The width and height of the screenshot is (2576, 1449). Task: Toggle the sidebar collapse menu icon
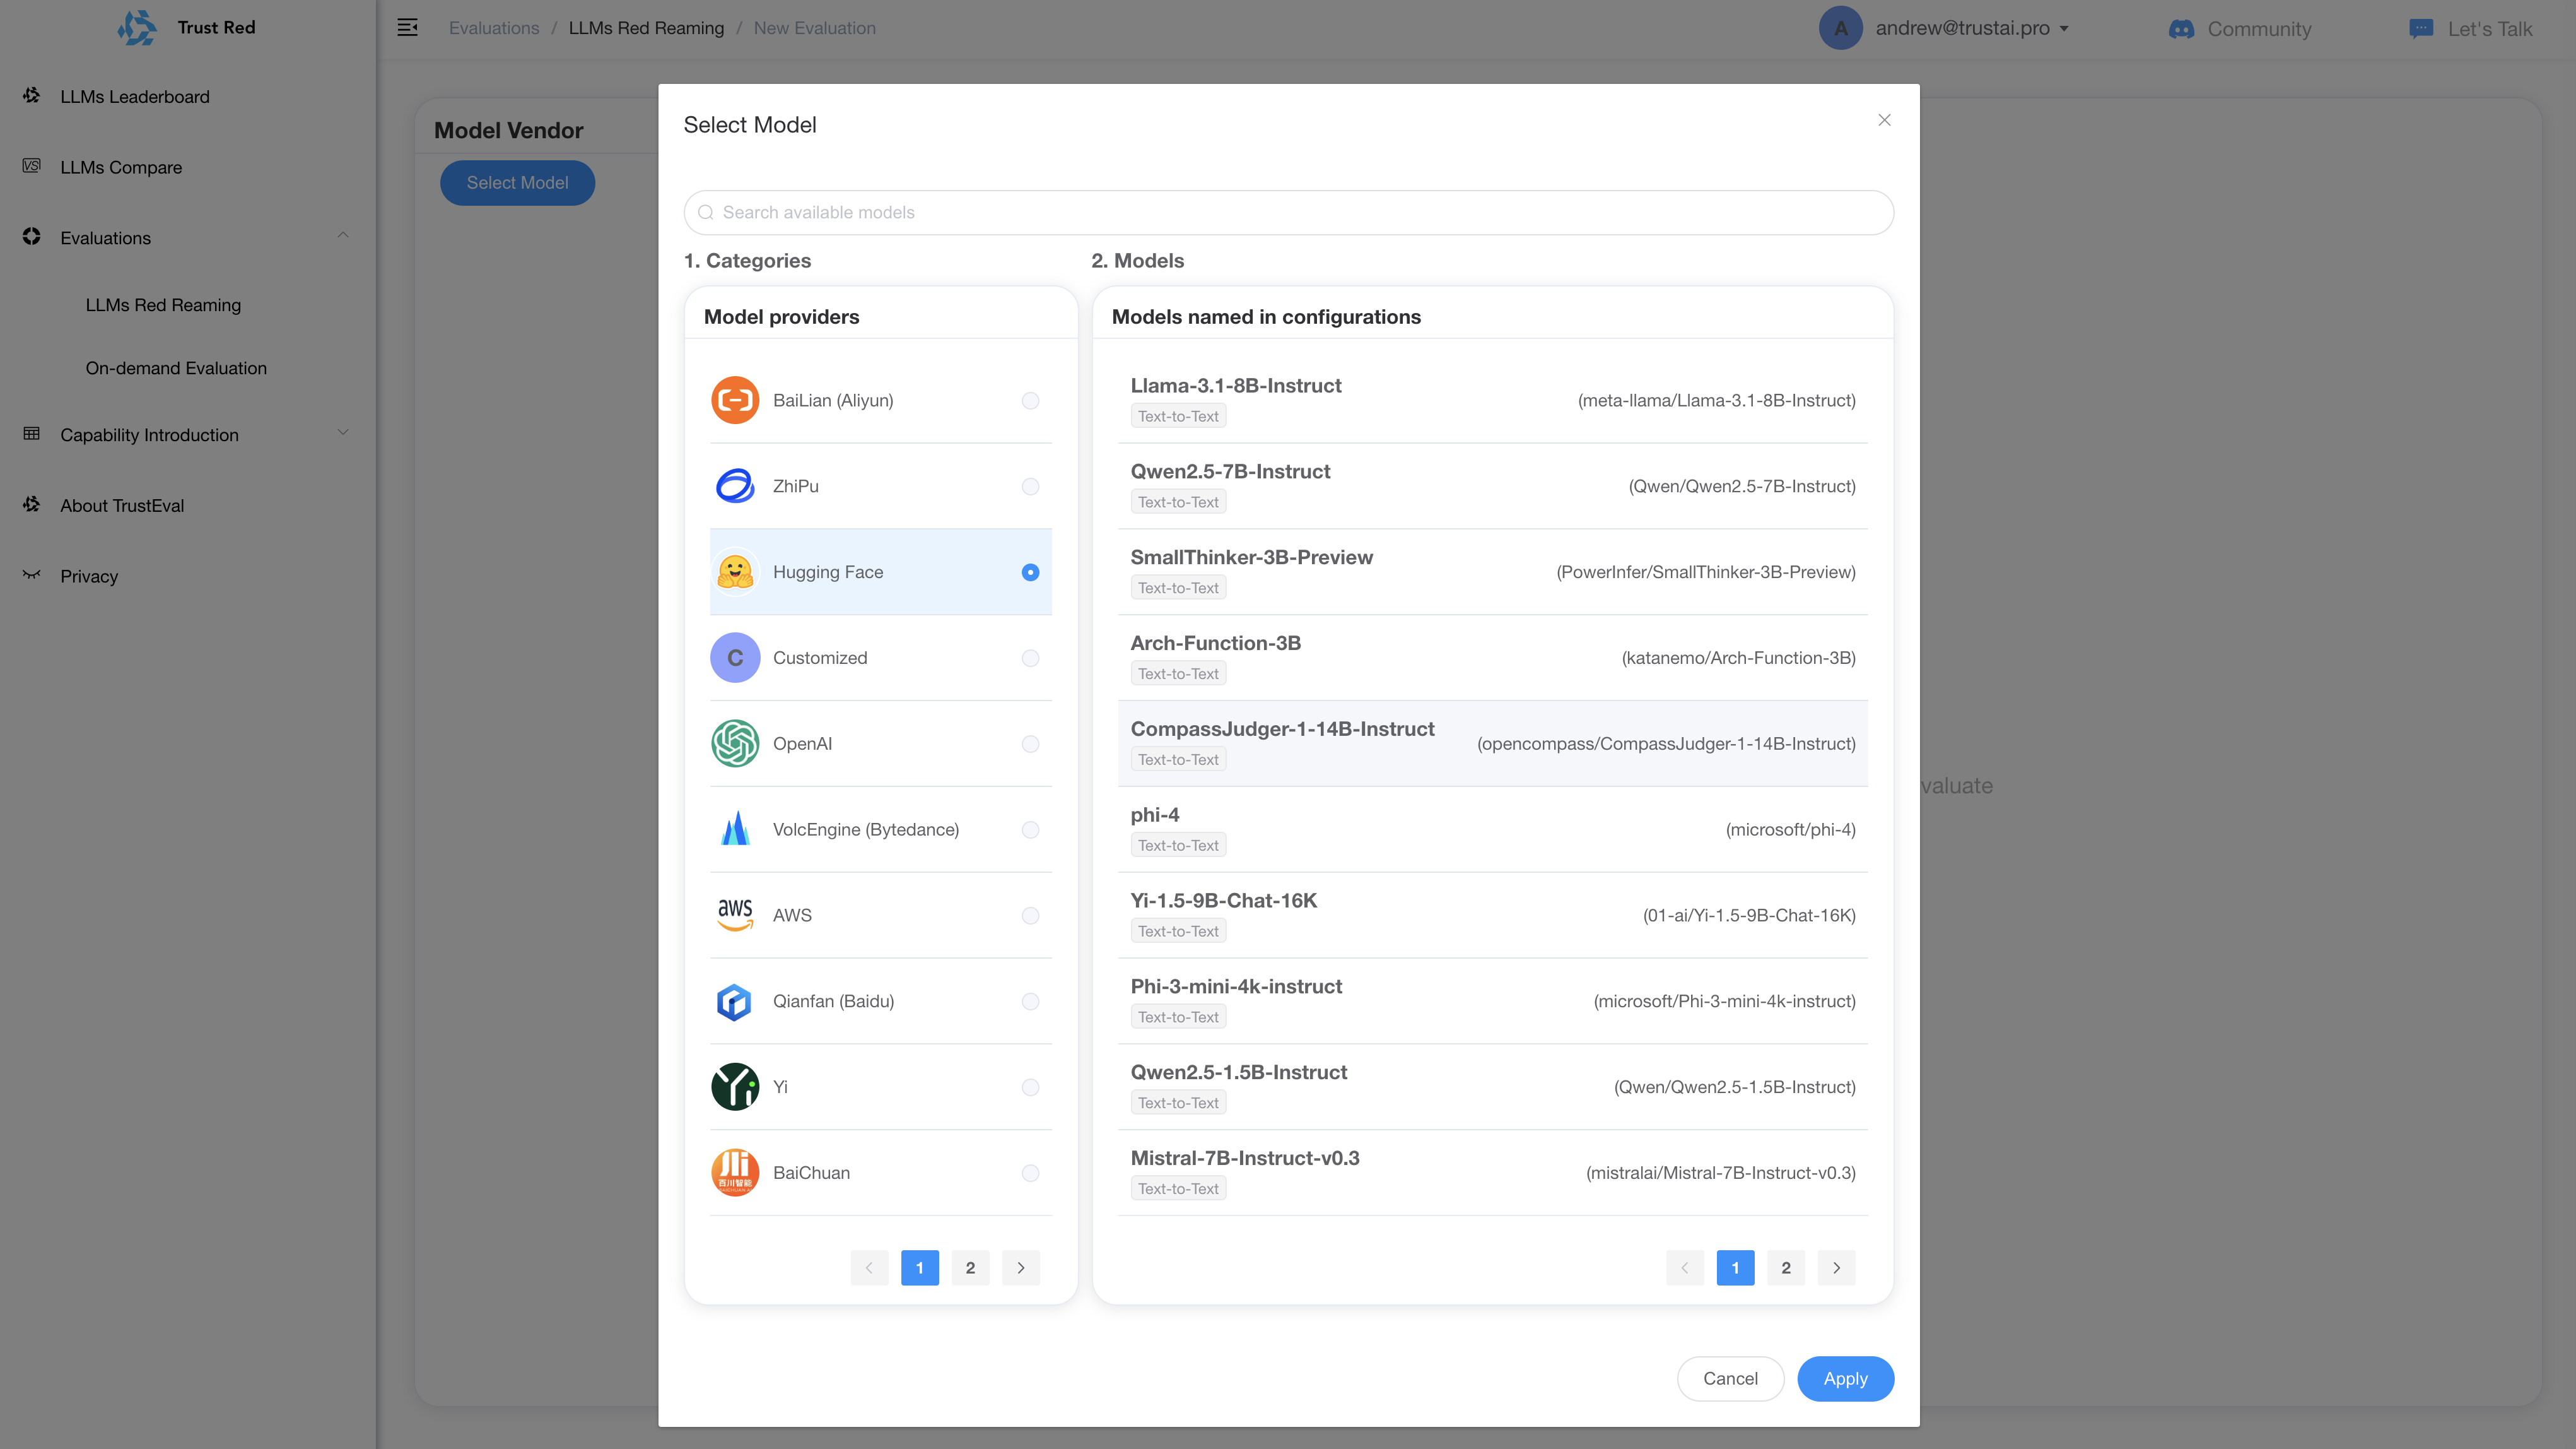pyautogui.click(x=408, y=28)
